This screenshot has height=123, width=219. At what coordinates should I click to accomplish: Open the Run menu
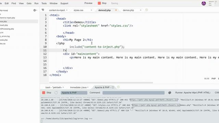pos(37,3)
